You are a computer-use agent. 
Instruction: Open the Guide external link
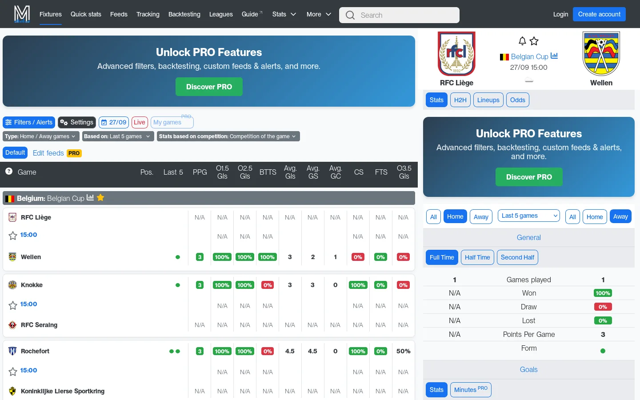coord(252,14)
